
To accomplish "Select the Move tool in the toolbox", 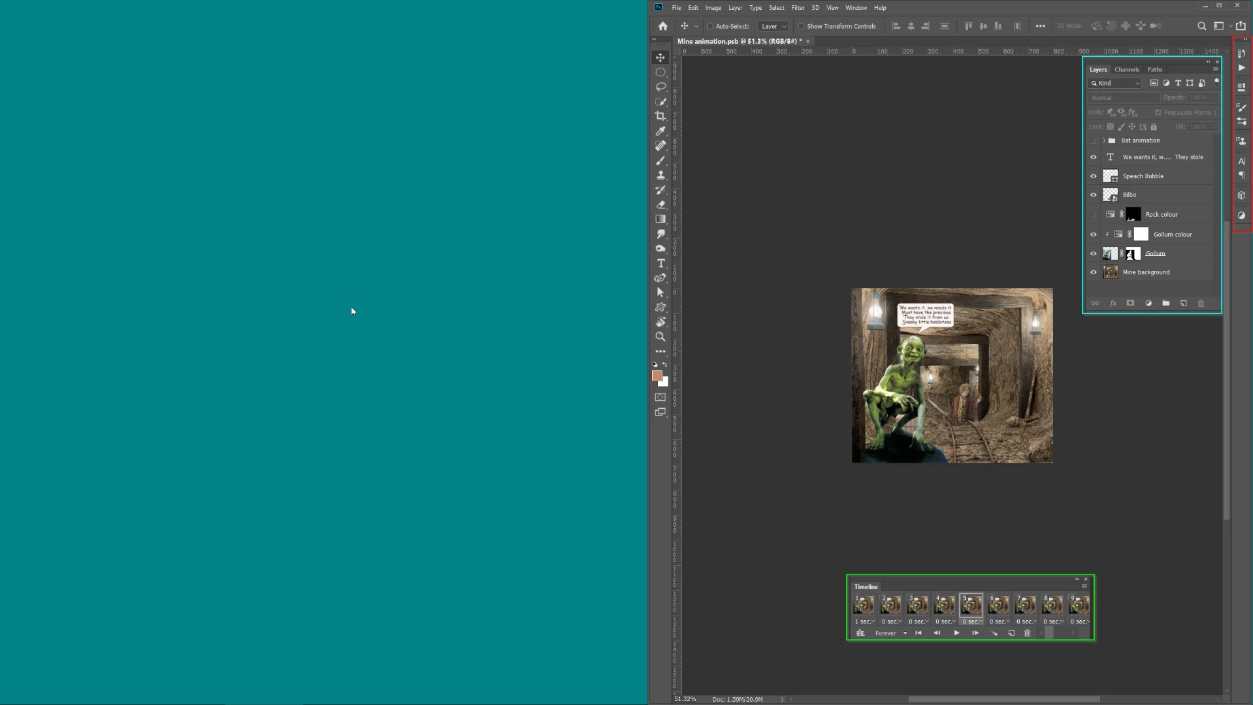I will pos(660,57).
